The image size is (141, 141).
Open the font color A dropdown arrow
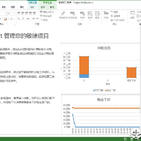[14, 19]
